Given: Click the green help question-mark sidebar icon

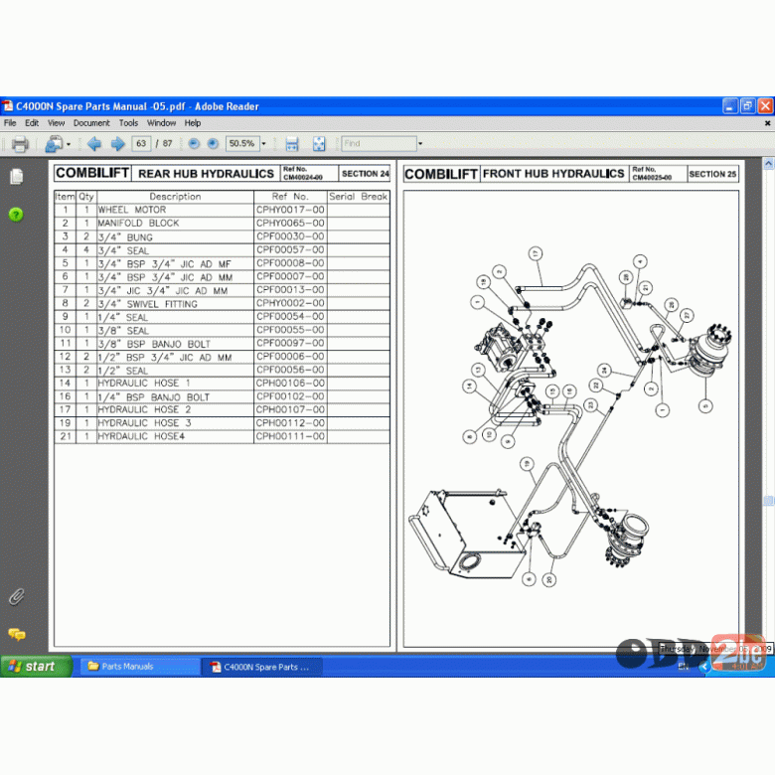Looking at the screenshot, I should (x=16, y=215).
